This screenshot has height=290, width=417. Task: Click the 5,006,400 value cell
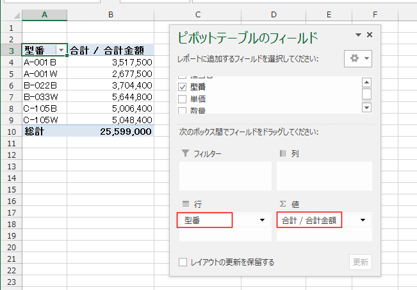[x=111, y=108]
